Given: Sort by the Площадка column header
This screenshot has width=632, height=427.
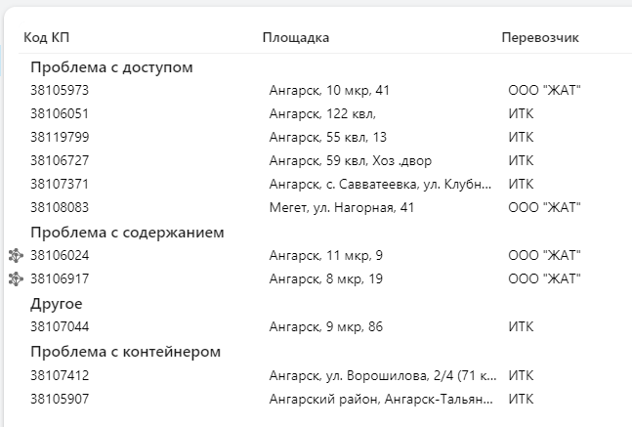Looking at the screenshot, I should (295, 37).
